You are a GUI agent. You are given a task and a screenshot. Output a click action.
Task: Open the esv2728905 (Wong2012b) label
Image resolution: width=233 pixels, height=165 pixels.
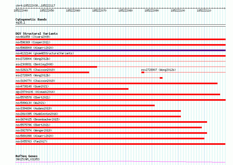tap(33, 75)
